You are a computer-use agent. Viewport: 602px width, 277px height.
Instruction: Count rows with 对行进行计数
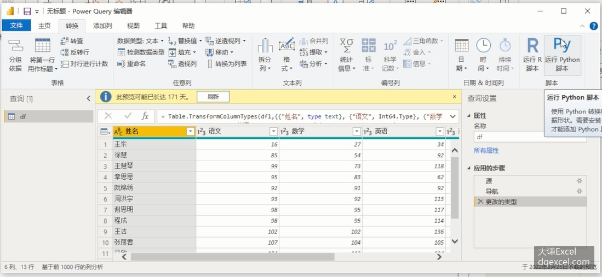[84, 63]
